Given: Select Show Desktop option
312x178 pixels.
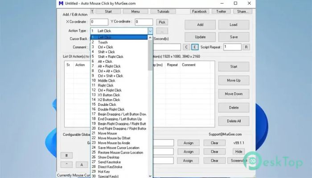Looking at the screenshot, I should click(x=119, y=157).
